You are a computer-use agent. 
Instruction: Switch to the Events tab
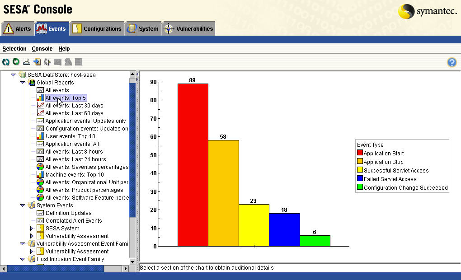pyautogui.click(x=52, y=29)
